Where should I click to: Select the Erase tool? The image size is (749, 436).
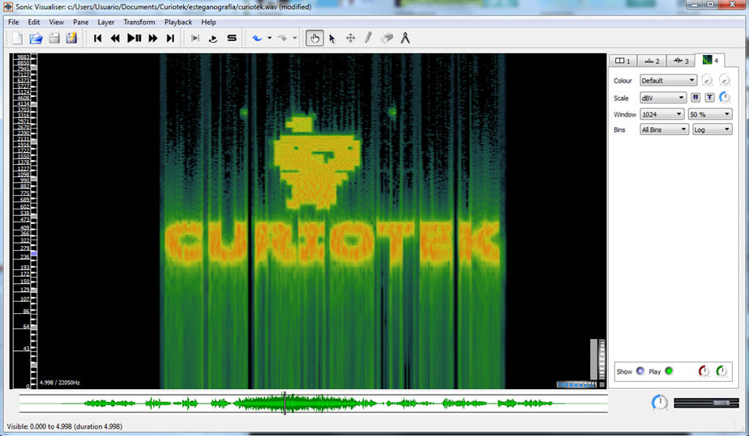(387, 38)
